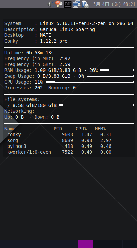
Task: Click the Processes count '202'
Action: 39,88
